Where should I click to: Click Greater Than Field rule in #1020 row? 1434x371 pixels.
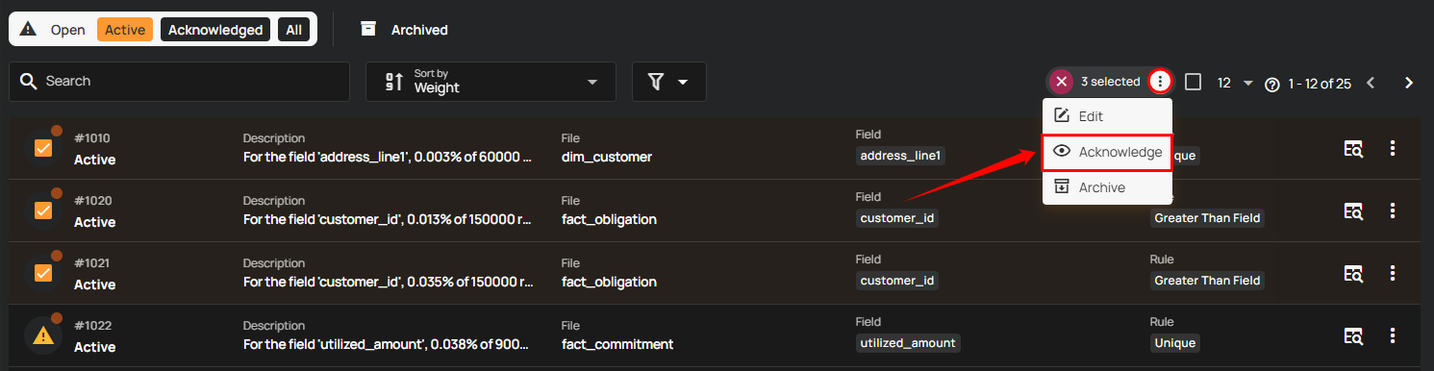tap(1207, 218)
